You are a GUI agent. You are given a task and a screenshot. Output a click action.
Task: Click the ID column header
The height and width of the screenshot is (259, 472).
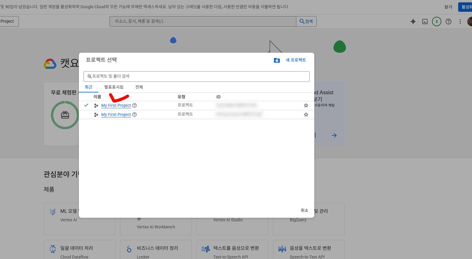218,97
